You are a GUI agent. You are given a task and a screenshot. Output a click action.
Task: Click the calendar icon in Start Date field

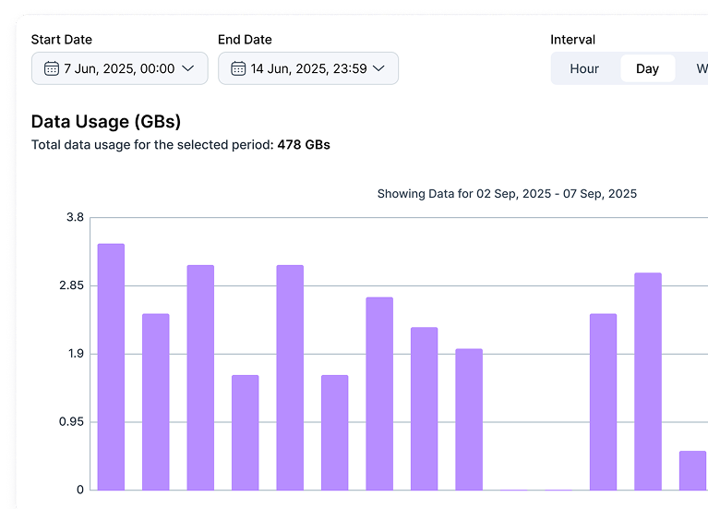(x=52, y=68)
